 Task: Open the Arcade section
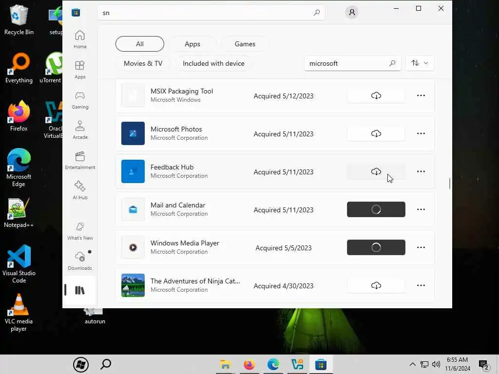pos(80,130)
